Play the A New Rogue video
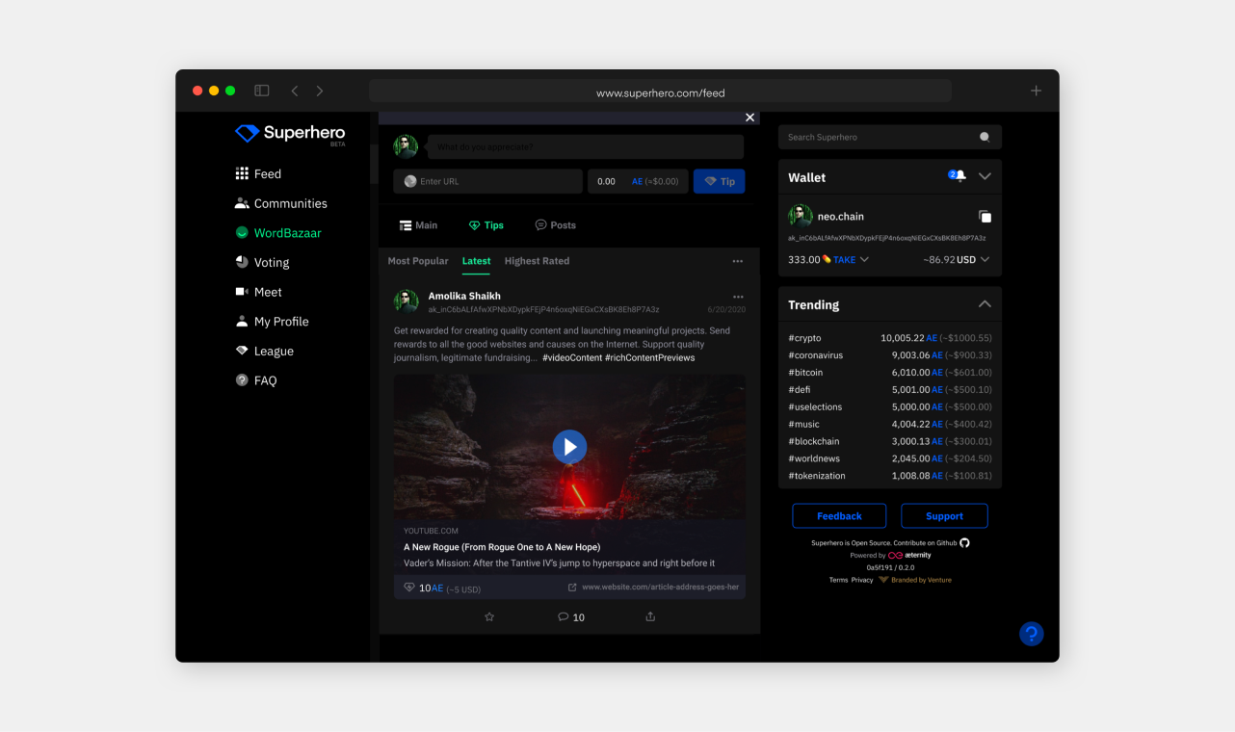 click(569, 447)
